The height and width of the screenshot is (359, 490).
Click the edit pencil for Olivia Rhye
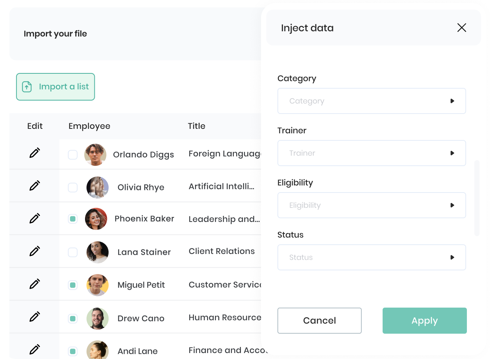(x=35, y=185)
